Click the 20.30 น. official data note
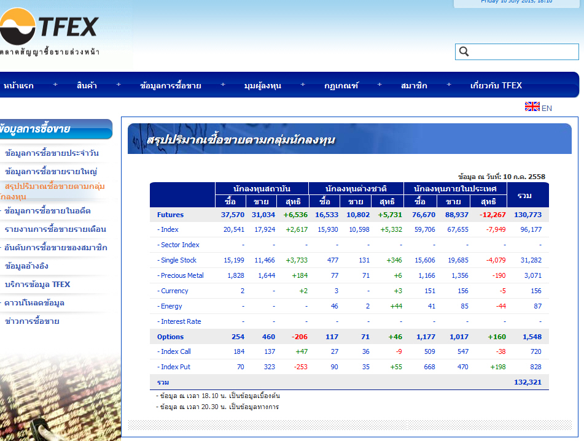This screenshot has height=441, width=584. [x=217, y=407]
